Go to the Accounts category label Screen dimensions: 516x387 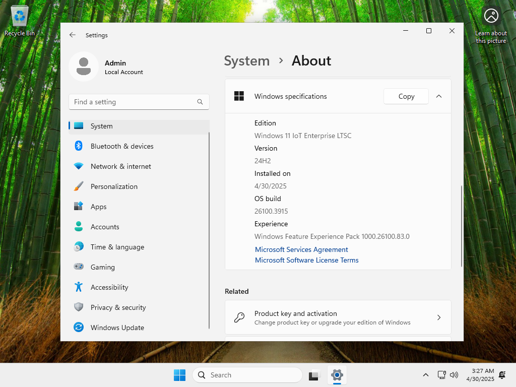(x=105, y=227)
